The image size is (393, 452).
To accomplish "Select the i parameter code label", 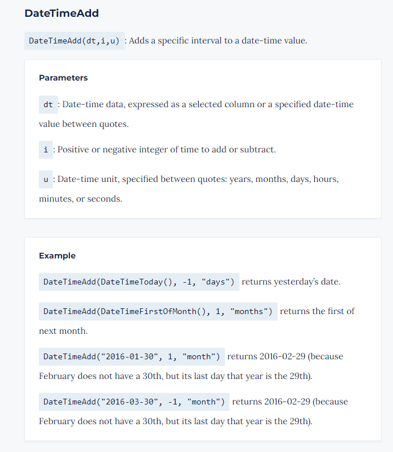I will click(x=45, y=150).
